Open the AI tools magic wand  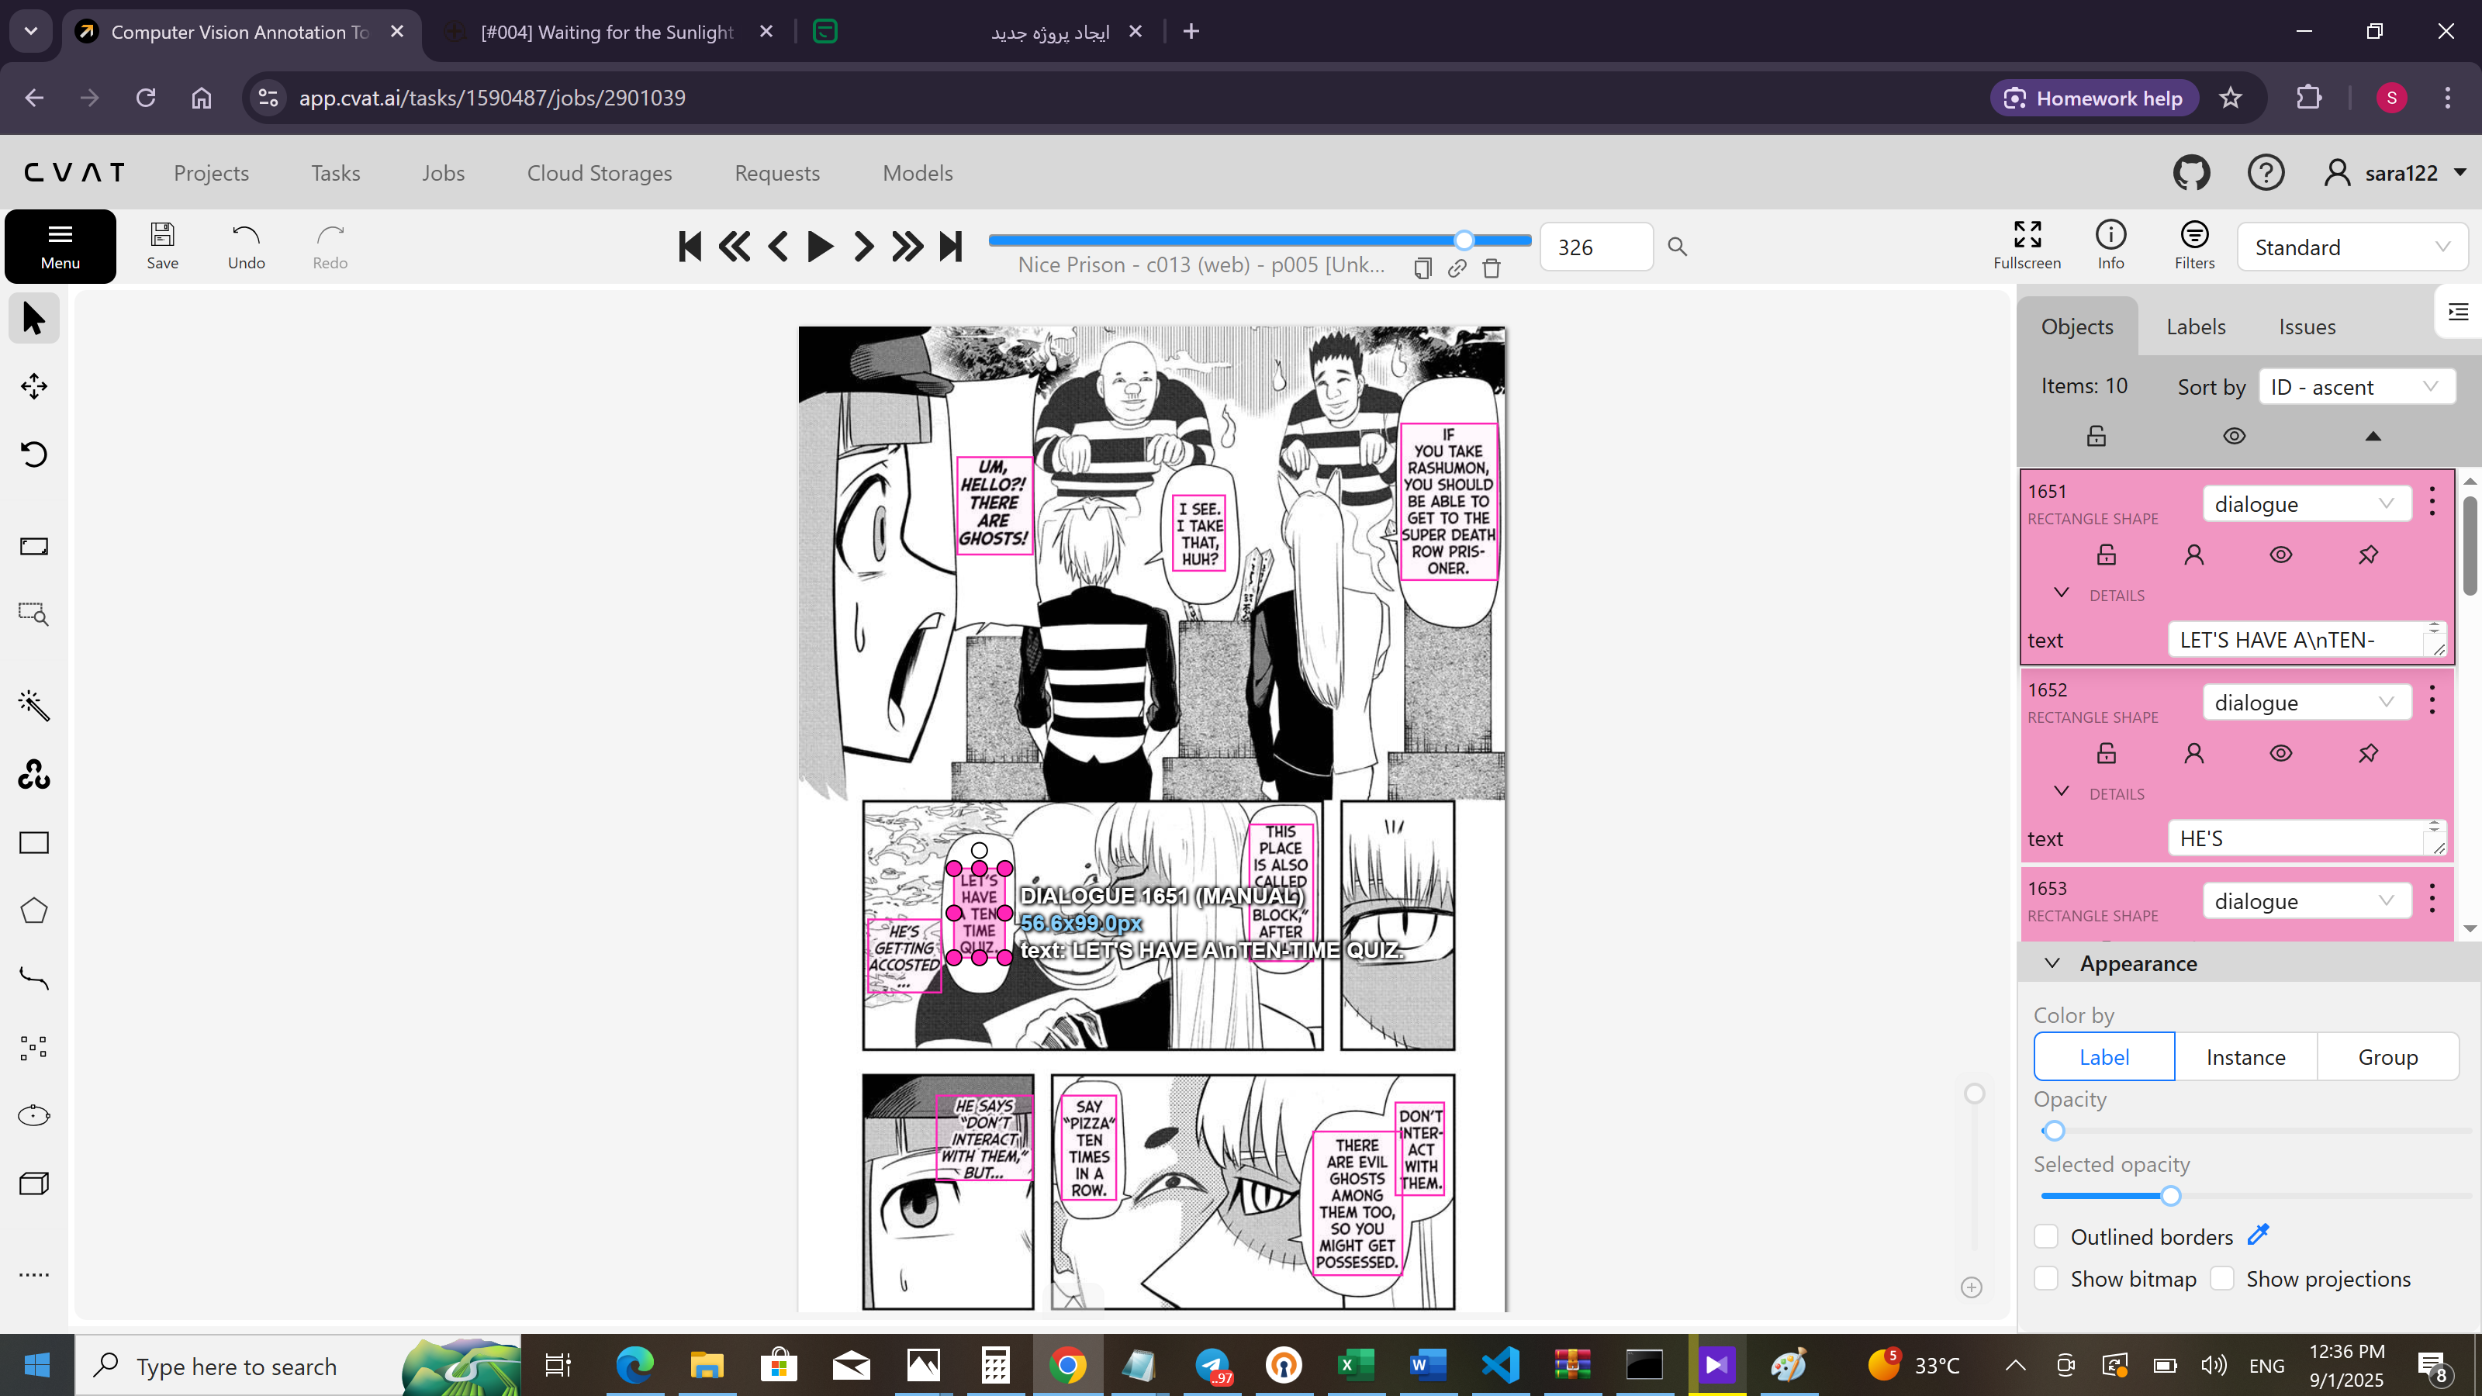pyautogui.click(x=33, y=707)
